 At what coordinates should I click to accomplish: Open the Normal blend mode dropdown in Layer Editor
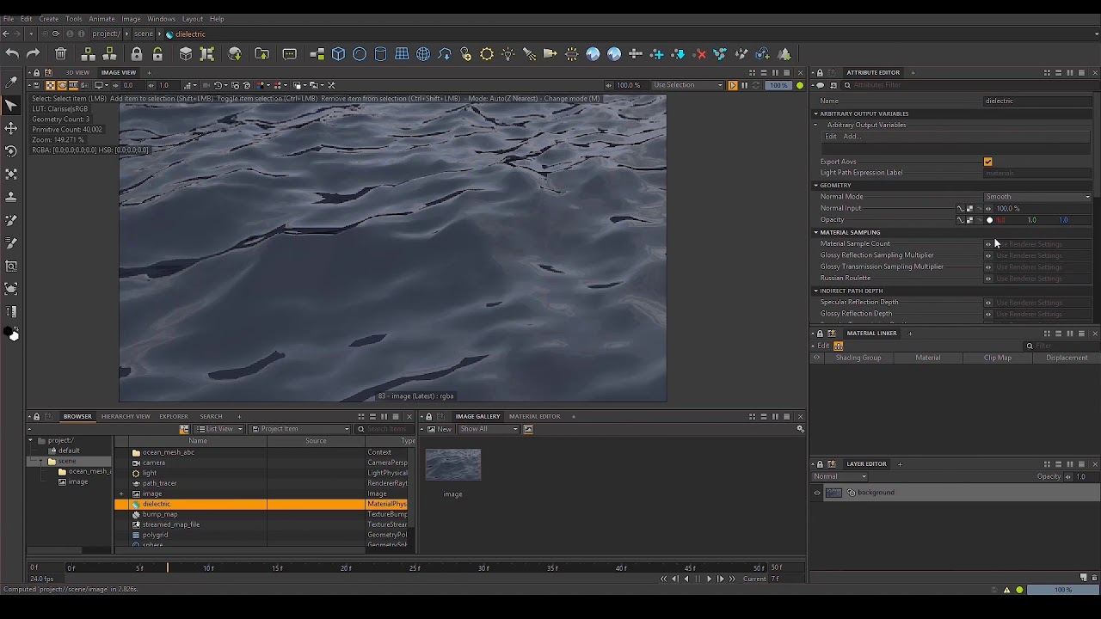click(x=840, y=476)
